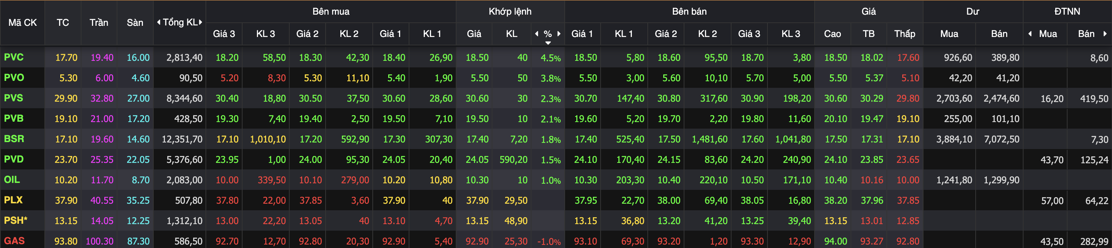Open the PVC stock symbol

(14, 57)
